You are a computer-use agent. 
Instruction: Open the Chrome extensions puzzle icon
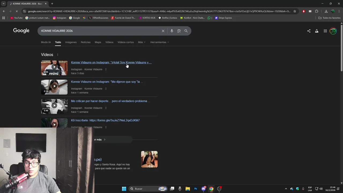point(316,11)
